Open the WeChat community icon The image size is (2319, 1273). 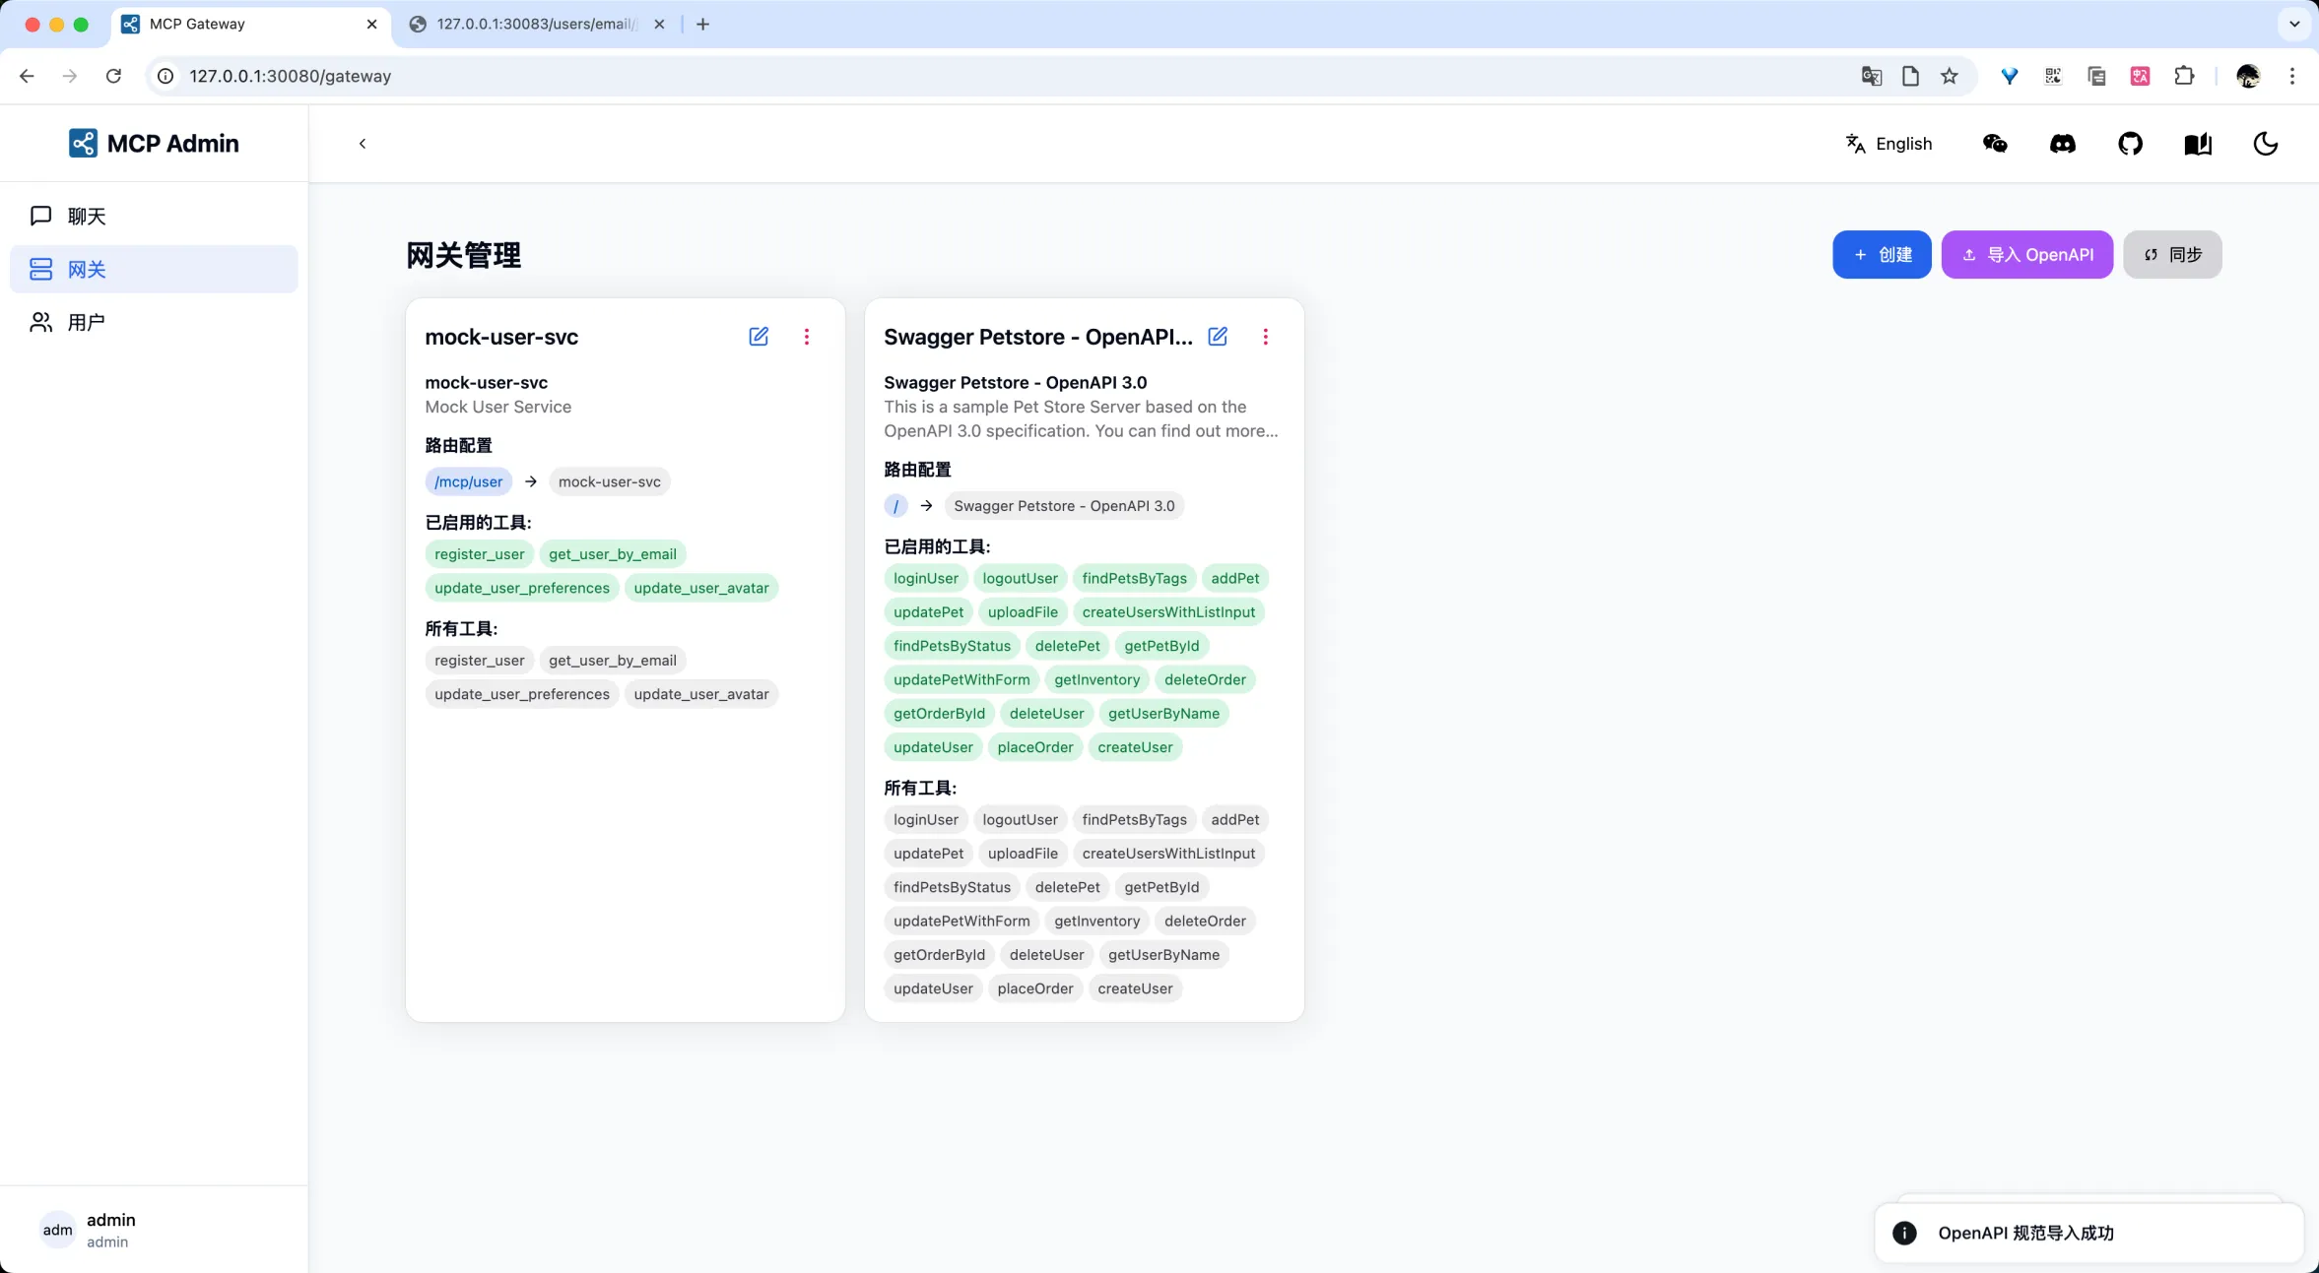click(1995, 144)
